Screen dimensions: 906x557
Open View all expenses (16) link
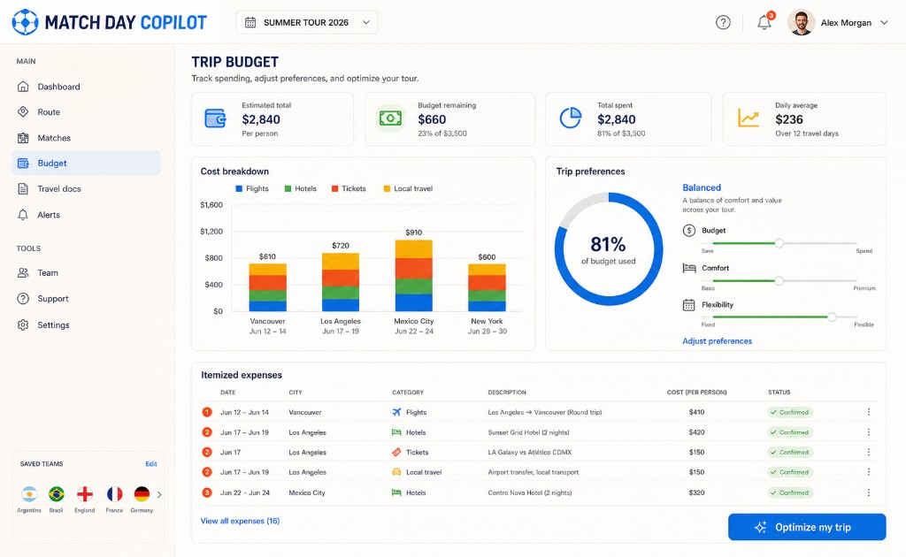[x=240, y=521]
